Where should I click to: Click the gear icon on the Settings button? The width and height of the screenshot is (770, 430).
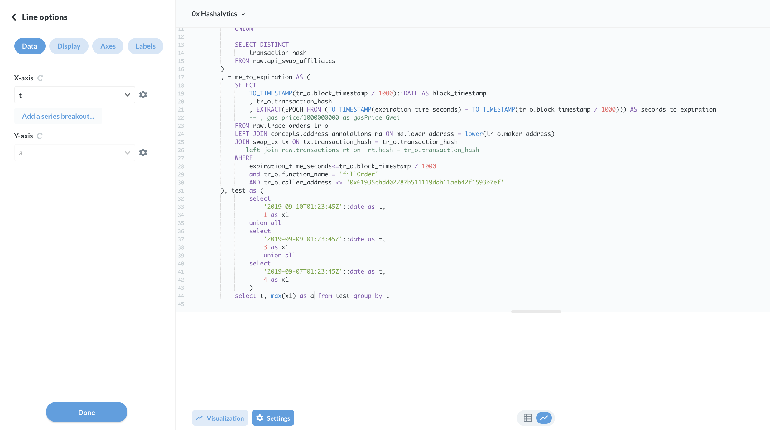point(260,418)
